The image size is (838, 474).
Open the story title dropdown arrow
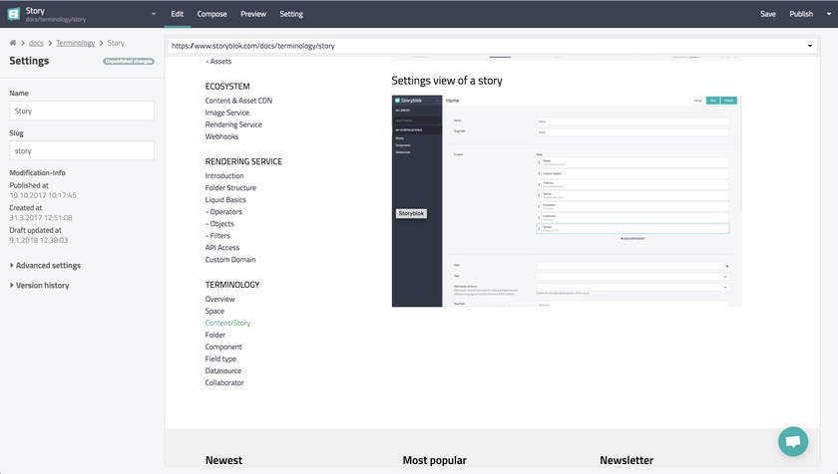[x=154, y=14]
